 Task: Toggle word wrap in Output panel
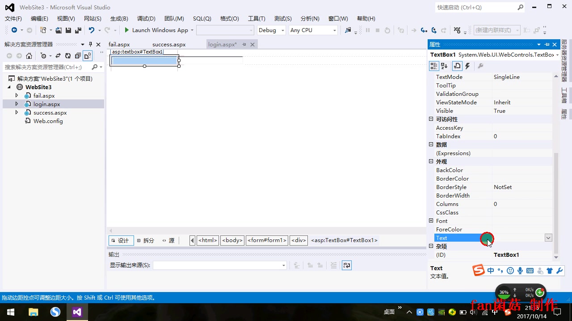click(347, 265)
